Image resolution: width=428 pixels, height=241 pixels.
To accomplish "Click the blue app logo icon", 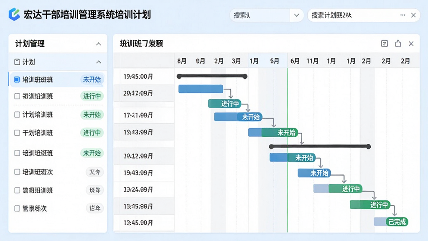I will pyautogui.click(x=14, y=15).
